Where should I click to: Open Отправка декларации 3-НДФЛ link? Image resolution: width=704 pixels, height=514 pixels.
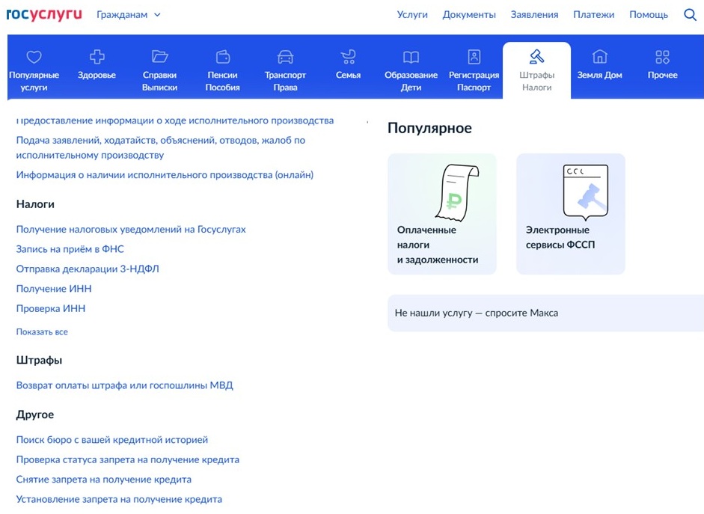[x=88, y=269]
